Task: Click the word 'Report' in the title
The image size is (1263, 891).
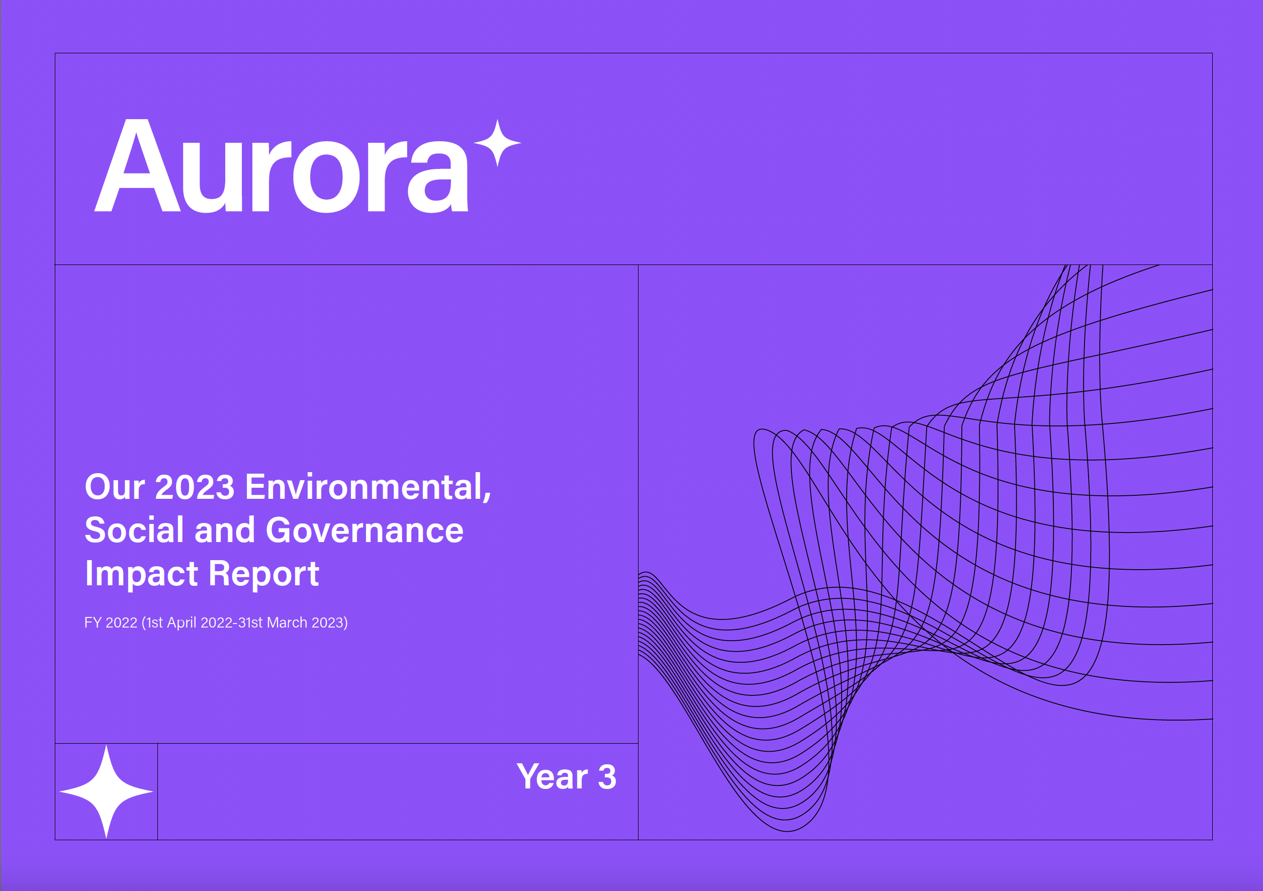Action: coord(263,574)
